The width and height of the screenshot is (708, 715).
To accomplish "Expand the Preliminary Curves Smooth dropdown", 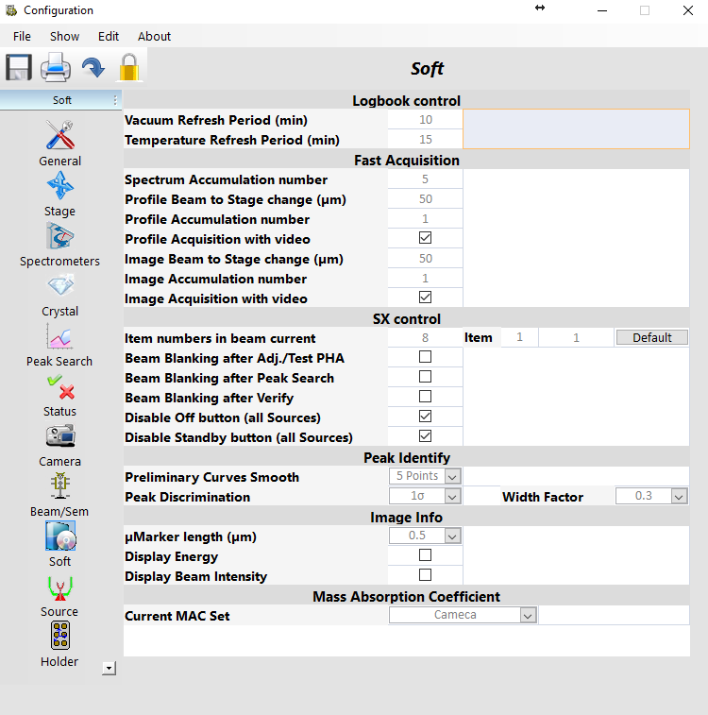I will click(452, 477).
